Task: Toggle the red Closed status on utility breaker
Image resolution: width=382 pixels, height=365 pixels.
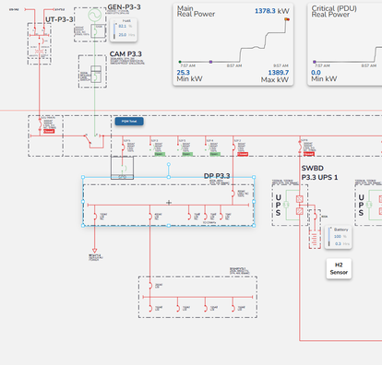Action: pos(49,131)
